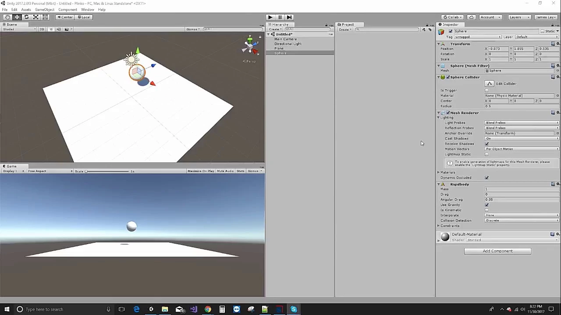Click the scene orientation gizmo
561x315 pixels.
click(x=249, y=45)
